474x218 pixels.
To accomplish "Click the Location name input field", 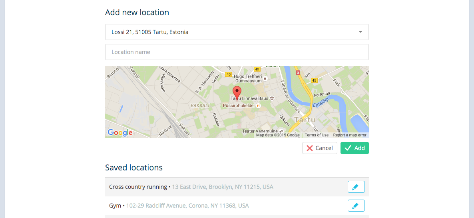I will click(x=237, y=52).
